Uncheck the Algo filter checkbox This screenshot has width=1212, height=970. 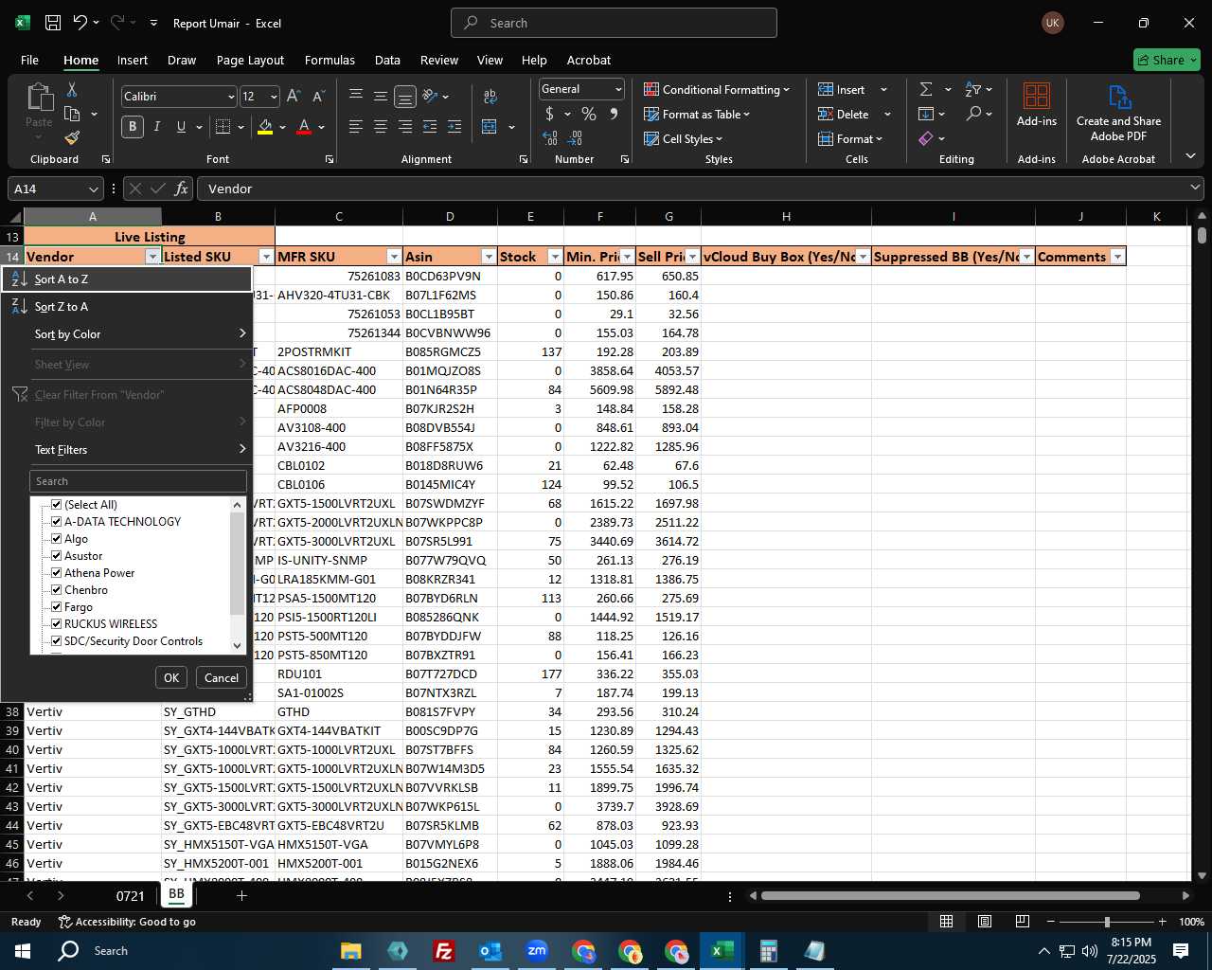(x=56, y=539)
